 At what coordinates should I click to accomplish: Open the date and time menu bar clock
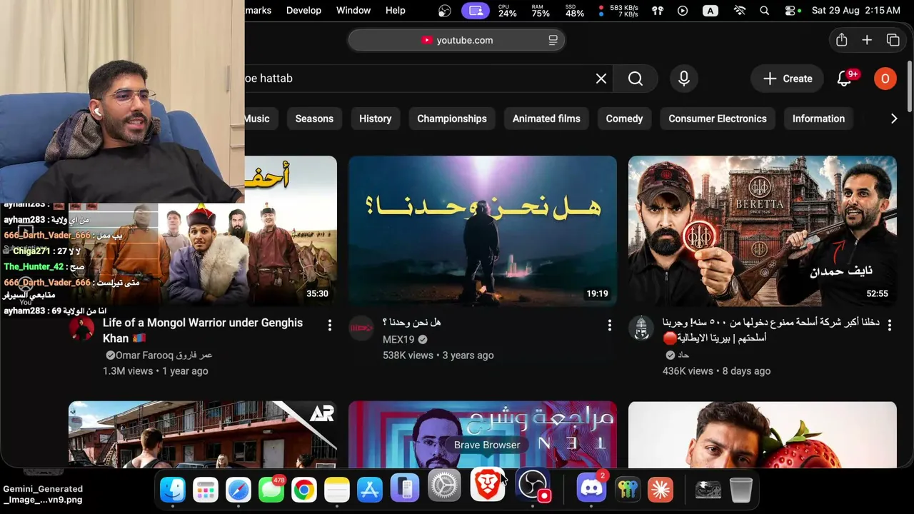point(856,11)
